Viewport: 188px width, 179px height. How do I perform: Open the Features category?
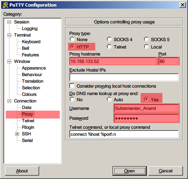[x=31, y=55]
